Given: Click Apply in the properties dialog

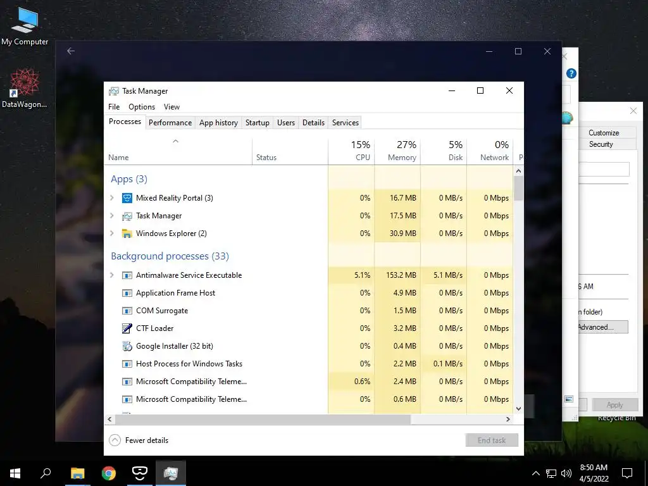Looking at the screenshot, I should (x=615, y=405).
